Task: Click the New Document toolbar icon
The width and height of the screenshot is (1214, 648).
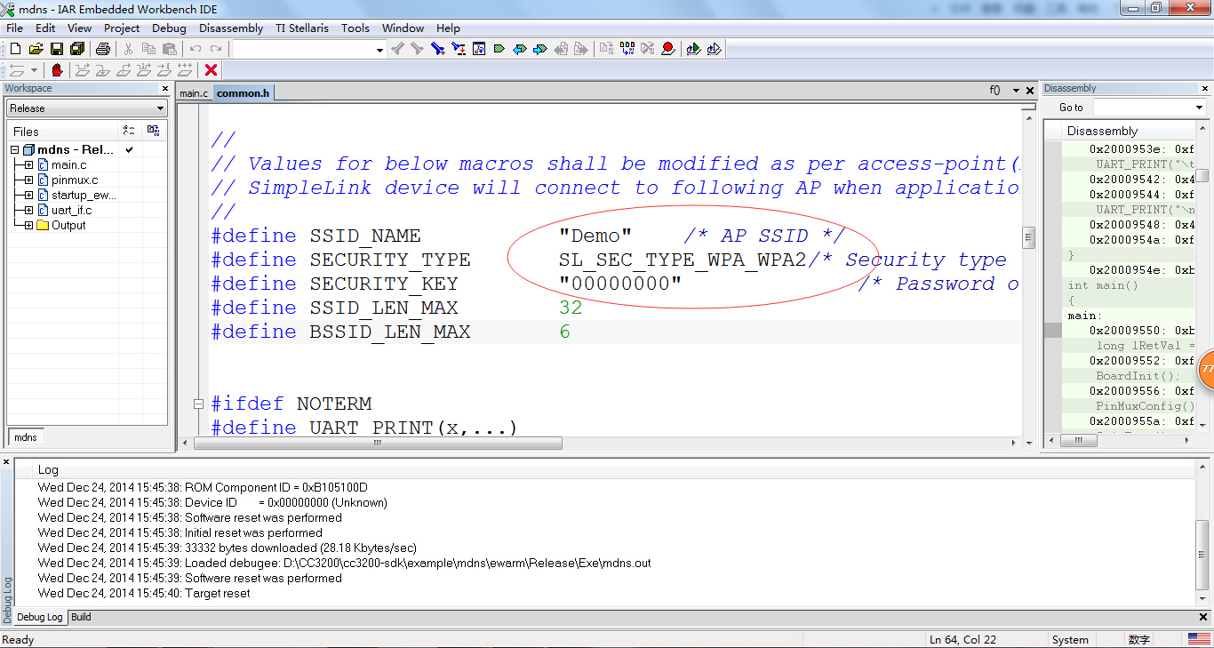Action: [15, 49]
